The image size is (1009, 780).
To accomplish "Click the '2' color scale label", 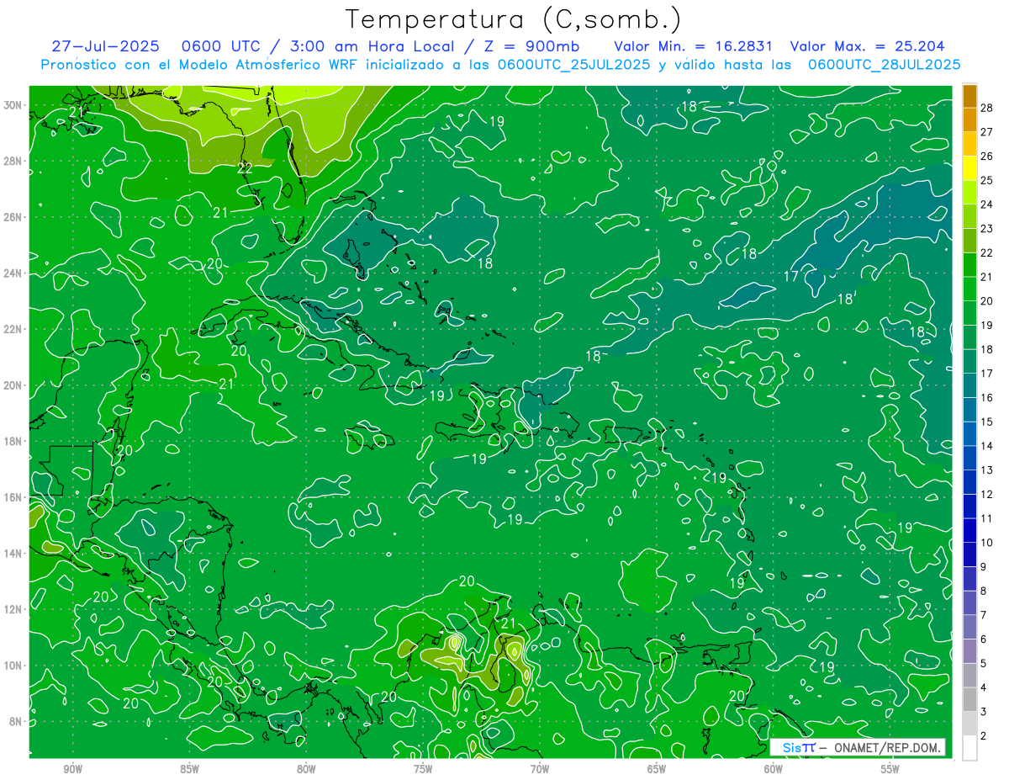I will [984, 735].
